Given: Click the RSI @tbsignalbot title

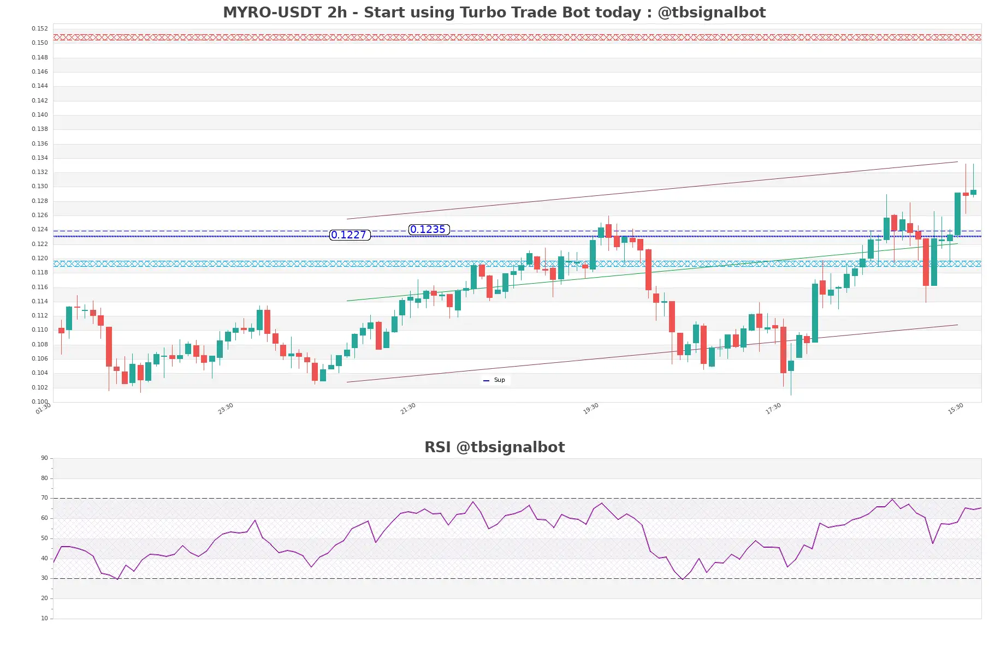Looking at the screenshot, I should [494, 447].
